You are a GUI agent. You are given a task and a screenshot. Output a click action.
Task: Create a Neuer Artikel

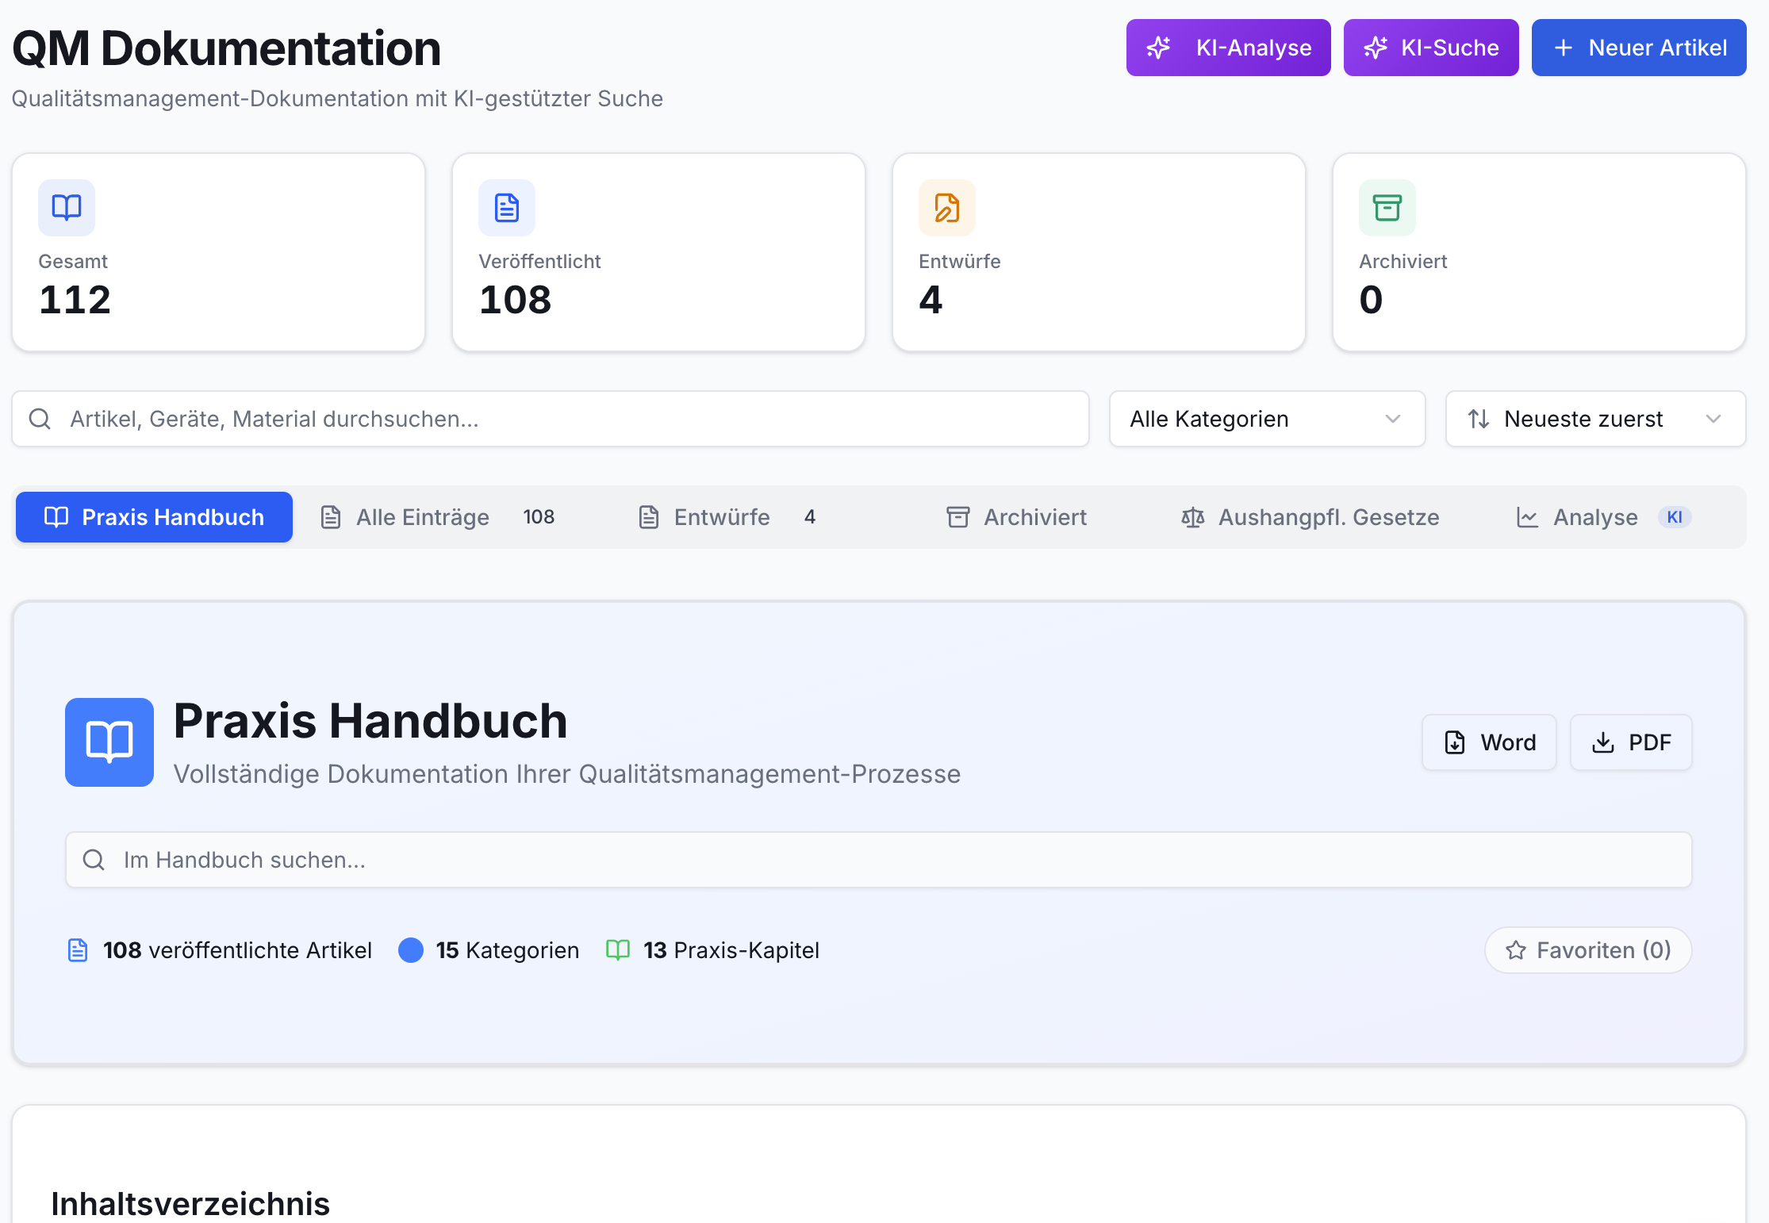click(x=1639, y=48)
